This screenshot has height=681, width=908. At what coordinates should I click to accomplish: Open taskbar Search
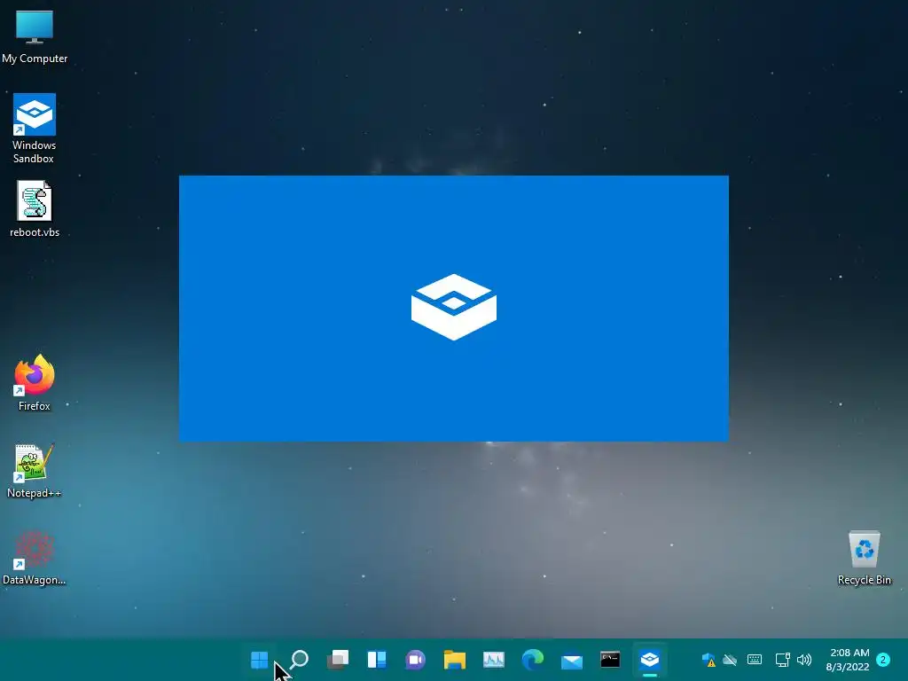pyautogui.click(x=299, y=660)
